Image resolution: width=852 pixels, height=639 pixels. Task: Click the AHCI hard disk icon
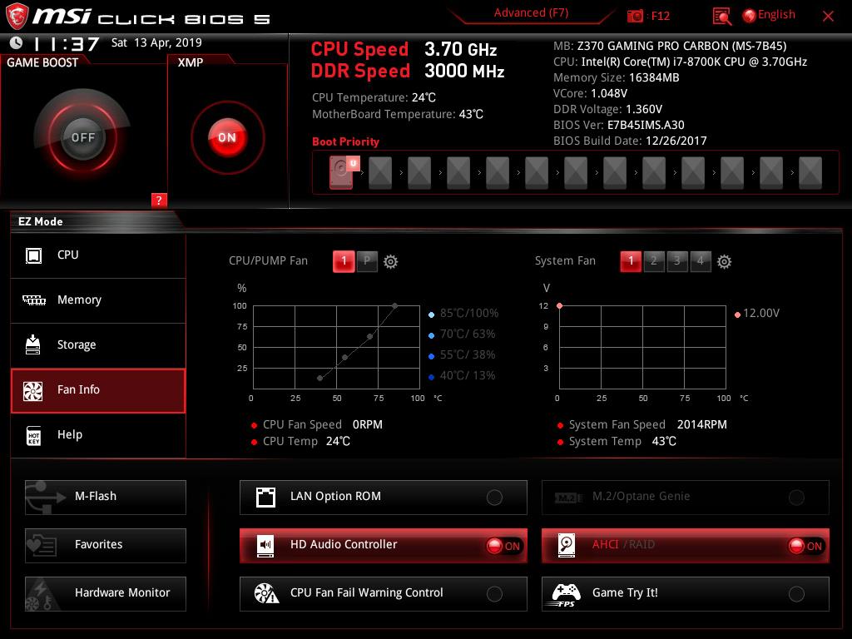point(567,545)
